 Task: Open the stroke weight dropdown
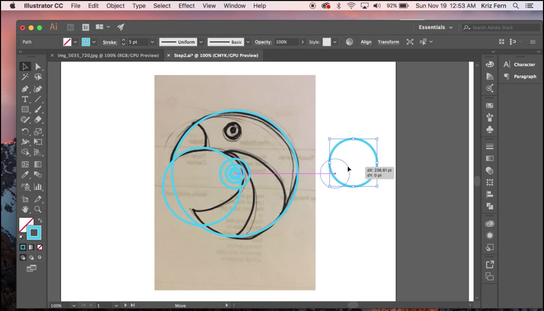tap(152, 42)
